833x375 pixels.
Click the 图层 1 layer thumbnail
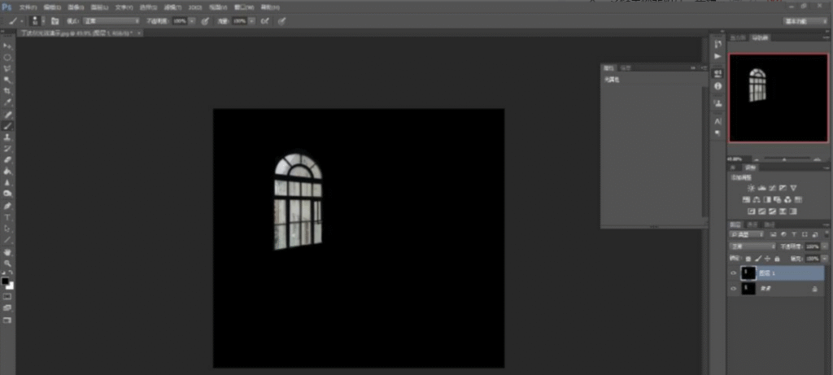click(x=748, y=273)
